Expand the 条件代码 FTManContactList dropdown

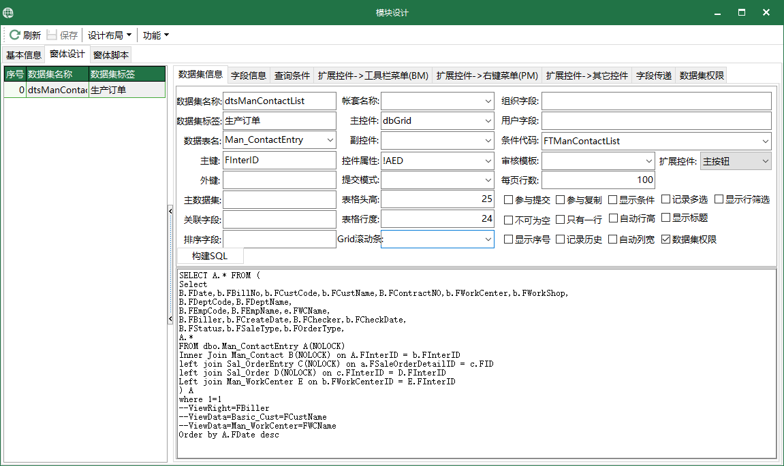[765, 142]
